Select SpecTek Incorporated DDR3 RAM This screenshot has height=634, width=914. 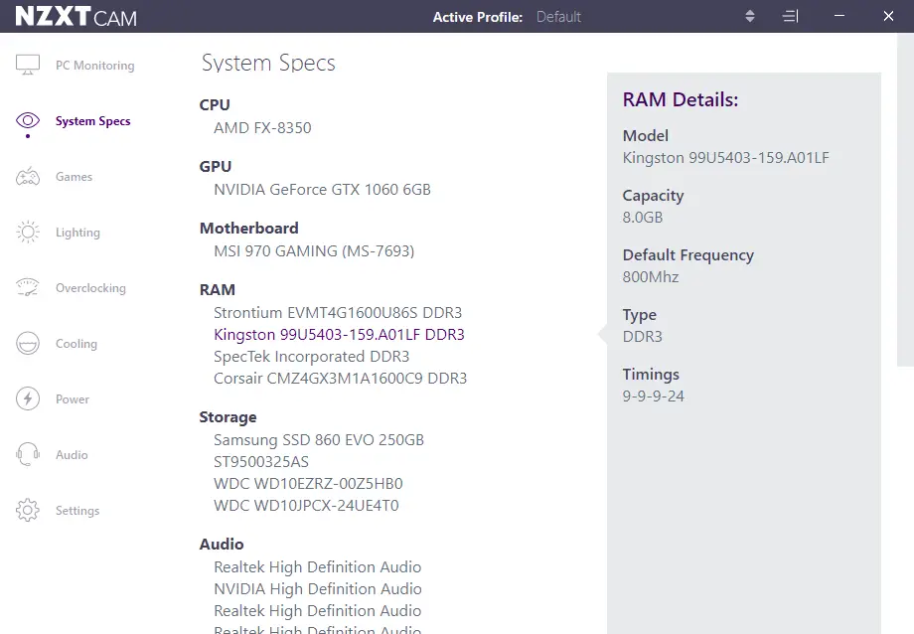pos(311,357)
